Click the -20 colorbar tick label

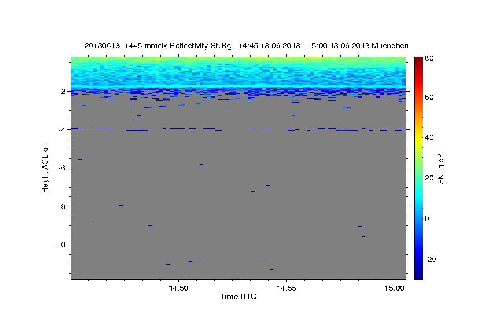(x=431, y=259)
